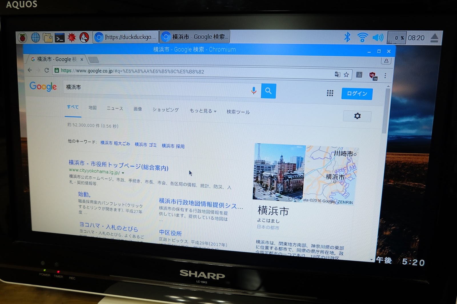Open the file manager folder icon

pyautogui.click(x=47, y=37)
